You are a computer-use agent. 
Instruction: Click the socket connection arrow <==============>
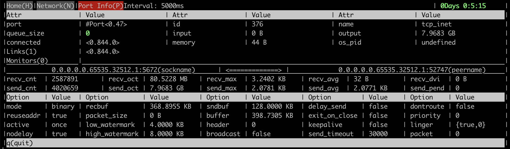coord(253,70)
